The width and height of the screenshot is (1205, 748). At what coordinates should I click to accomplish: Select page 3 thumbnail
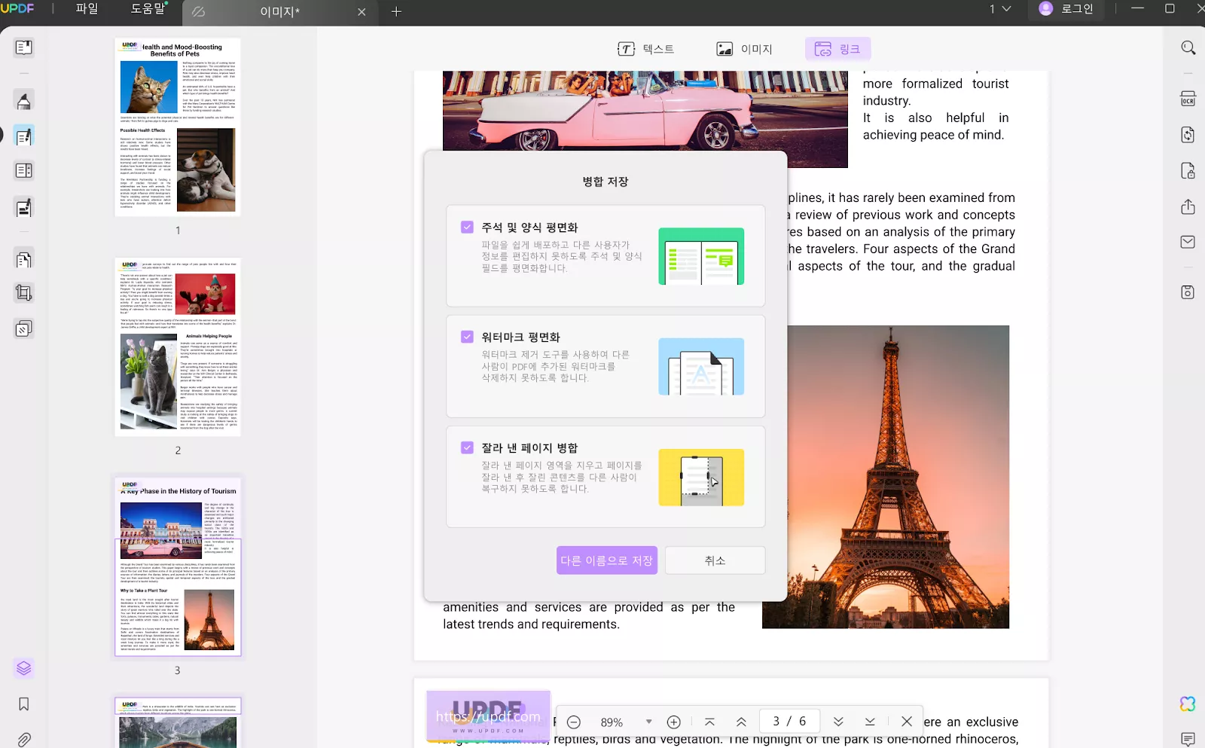click(178, 567)
